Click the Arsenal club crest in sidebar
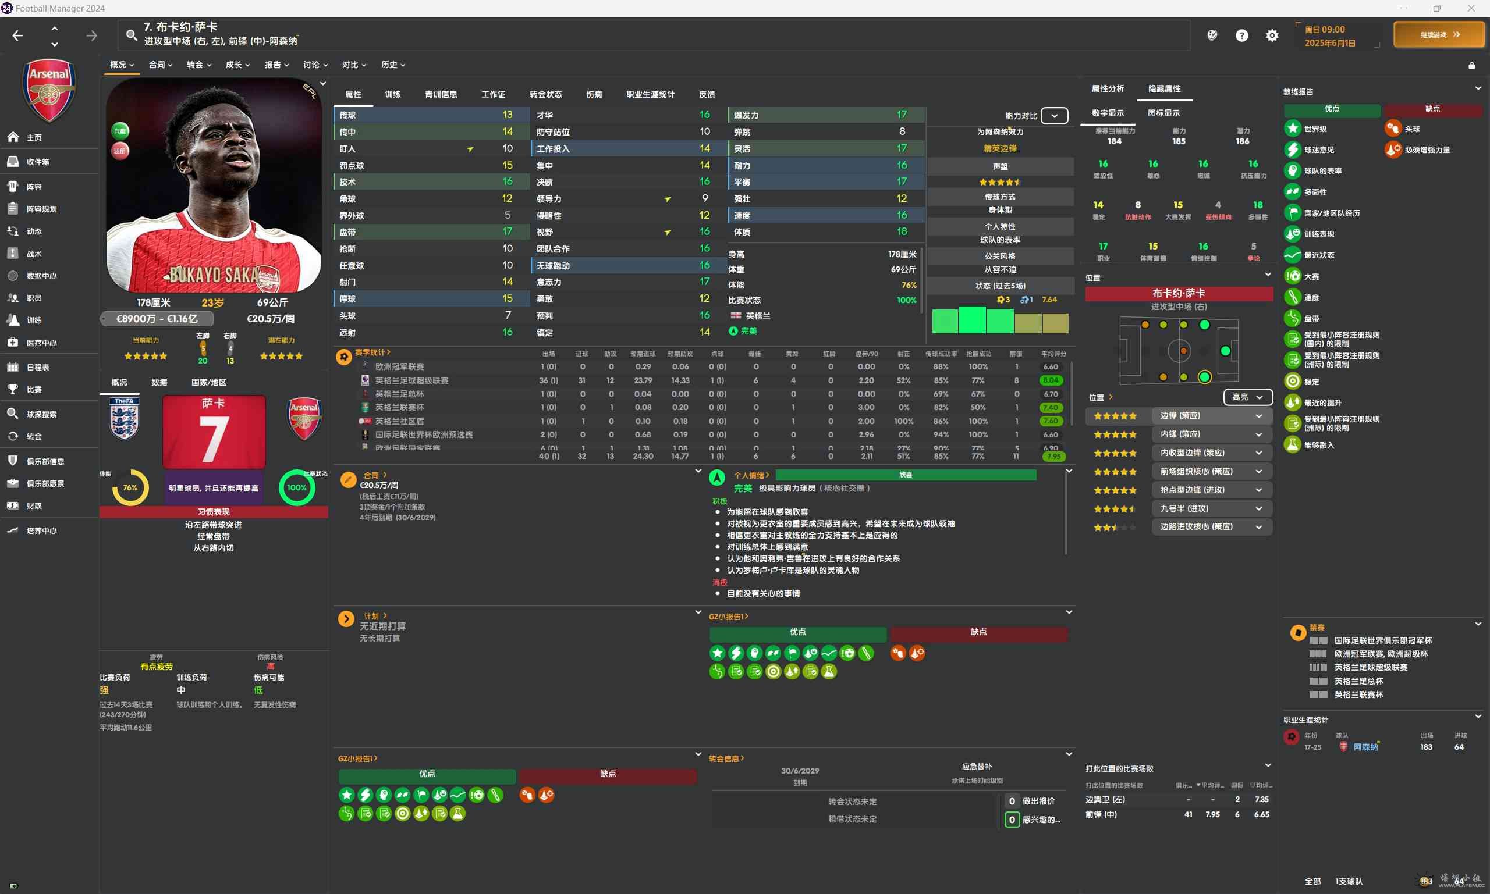This screenshot has width=1490, height=894. pyautogui.click(x=49, y=90)
